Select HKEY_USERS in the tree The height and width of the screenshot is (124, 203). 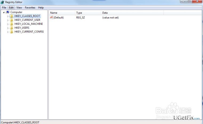(x=22, y=28)
